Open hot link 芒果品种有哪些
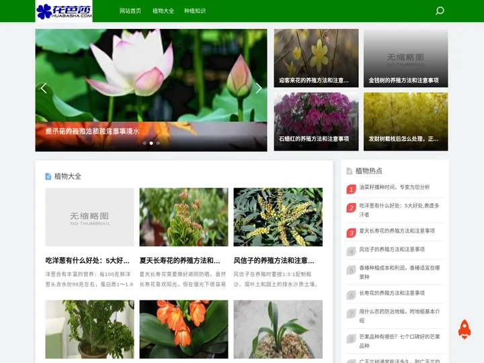Viewport: 484px width, 363px height. point(399,341)
